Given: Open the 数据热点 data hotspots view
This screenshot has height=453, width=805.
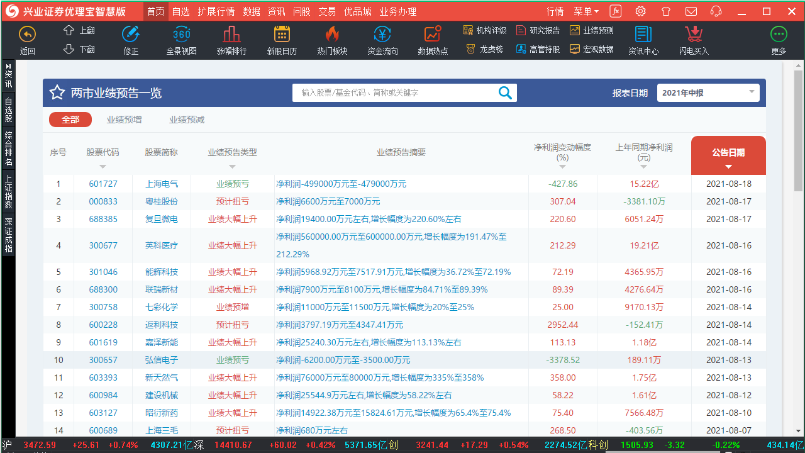Looking at the screenshot, I should tap(433, 38).
